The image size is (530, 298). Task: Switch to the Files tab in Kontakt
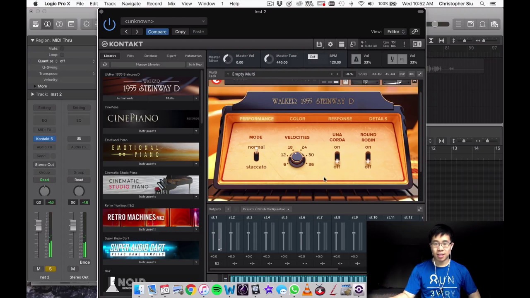click(x=130, y=56)
